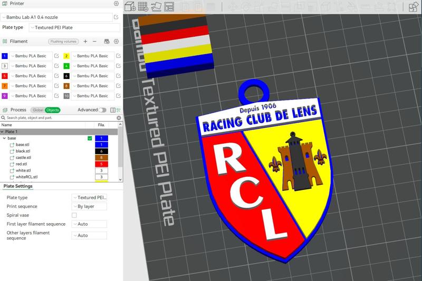Viewport: 422px width, 281px height.
Task: Open Other layers filament sequence dropdown
Action: click(89, 235)
